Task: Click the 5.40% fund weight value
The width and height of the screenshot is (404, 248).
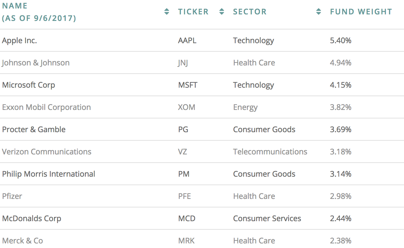Action: pyautogui.click(x=340, y=41)
